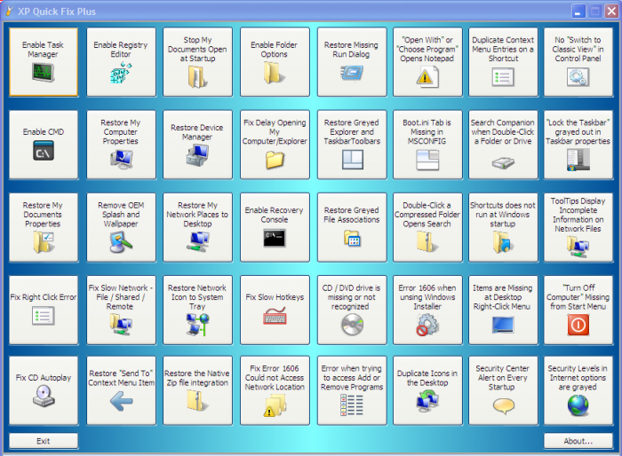This screenshot has width=622, height=456.
Task: Click the drive icon under Search Companion
Action: point(503,162)
